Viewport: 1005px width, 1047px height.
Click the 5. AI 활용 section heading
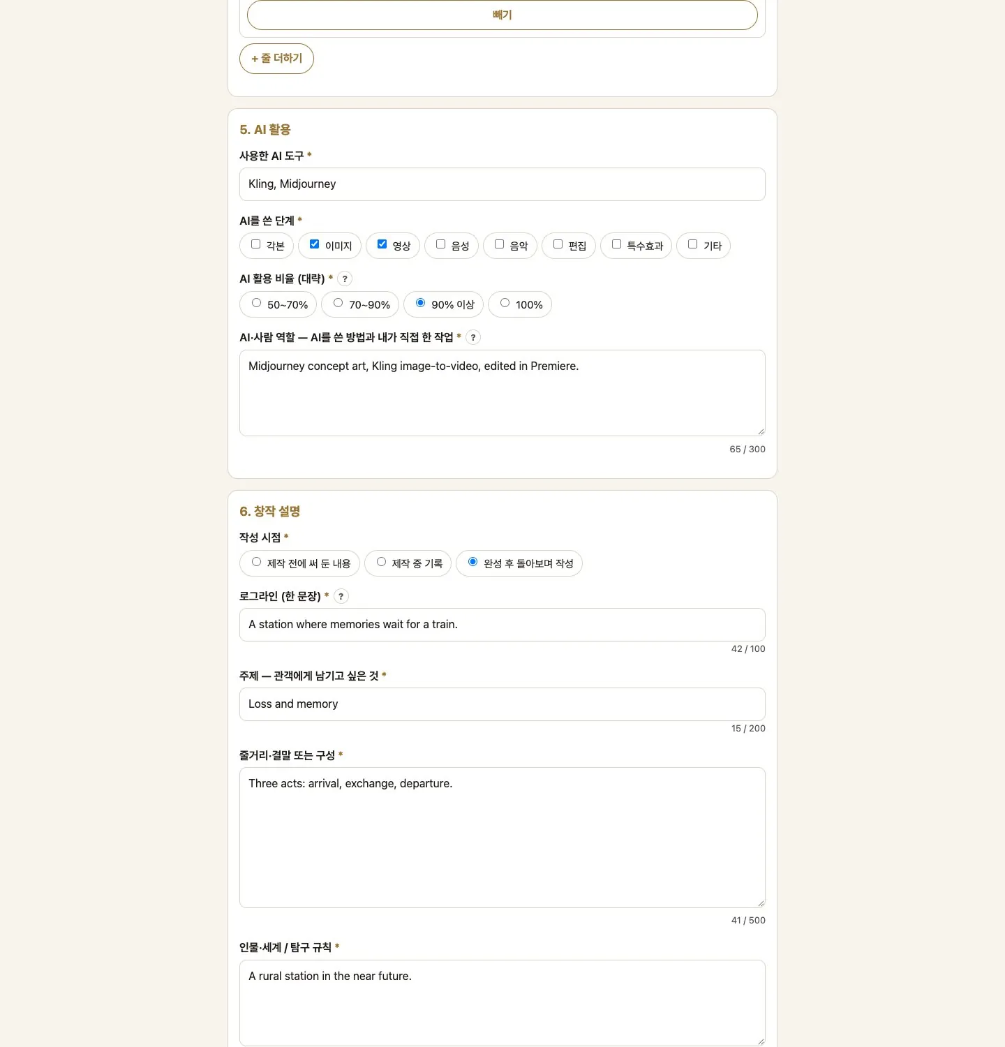pyautogui.click(x=265, y=130)
